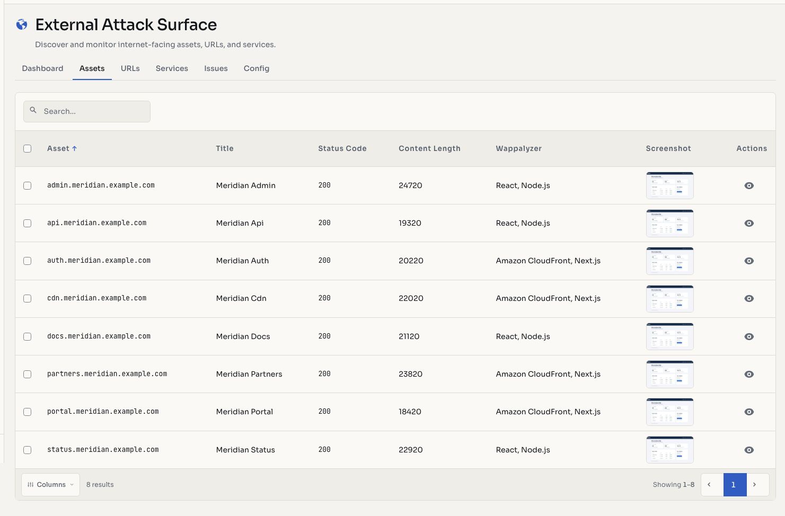
Task: Click page 1 pagination button
Action: (735, 485)
